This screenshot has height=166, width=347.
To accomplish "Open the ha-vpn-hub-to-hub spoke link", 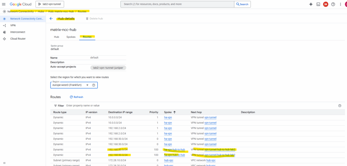I will (x=174, y=149).
